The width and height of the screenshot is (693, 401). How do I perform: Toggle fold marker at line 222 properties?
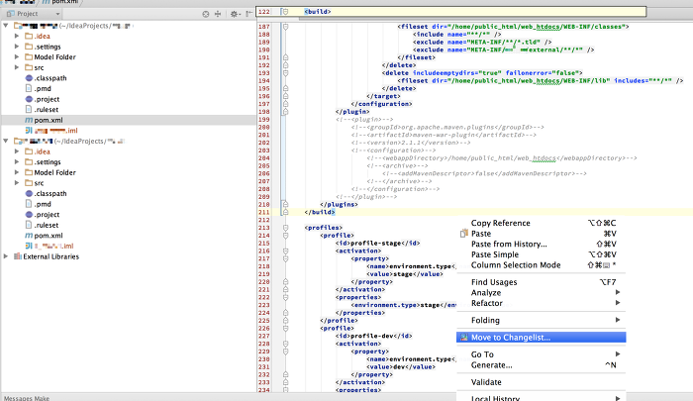coord(285,298)
